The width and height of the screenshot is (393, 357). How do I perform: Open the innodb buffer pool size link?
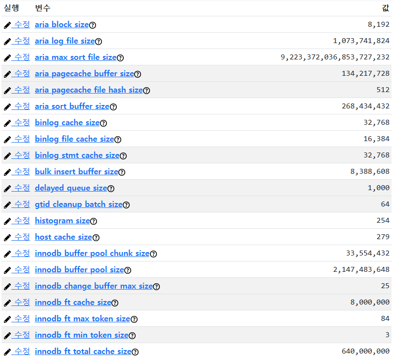[80, 269]
